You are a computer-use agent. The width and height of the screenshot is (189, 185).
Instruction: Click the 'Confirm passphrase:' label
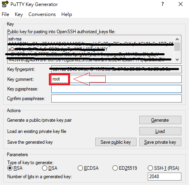[x=26, y=99]
